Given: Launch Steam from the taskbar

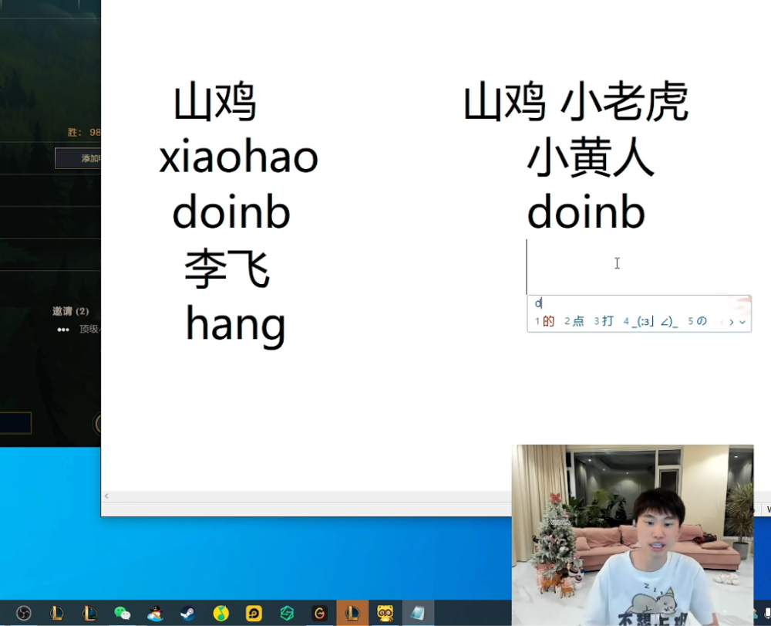Looking at the screenshot, I should pyautogui.click(x=187, y=614).
